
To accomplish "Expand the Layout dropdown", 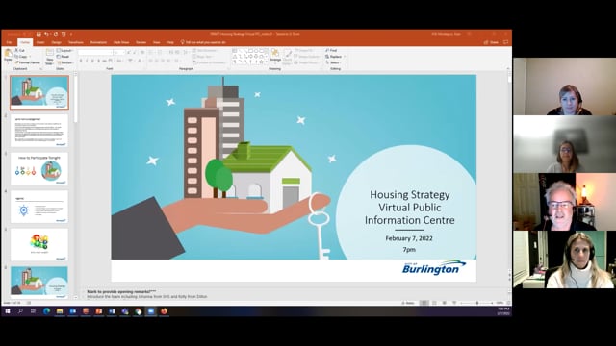I will (64, 51).
